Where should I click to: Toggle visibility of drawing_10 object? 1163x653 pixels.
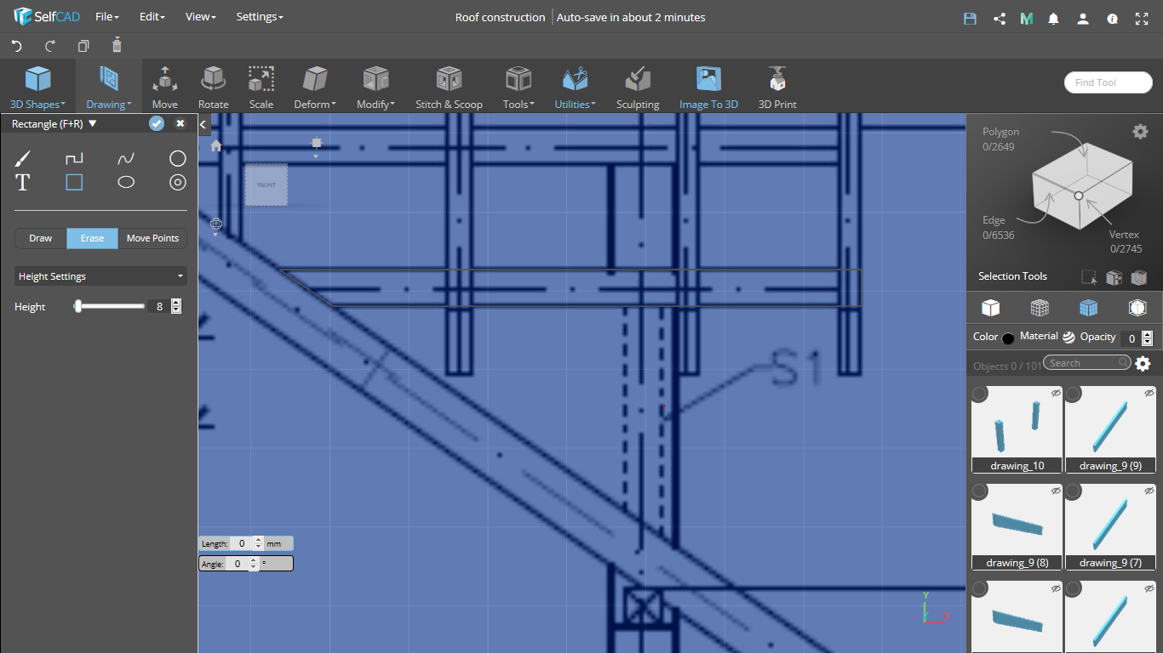point(1056,393)
